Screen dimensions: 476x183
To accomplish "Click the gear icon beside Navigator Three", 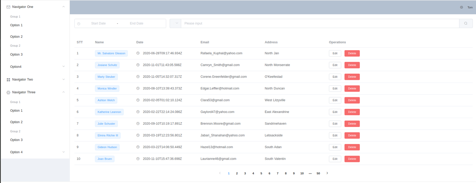I will (8, 92).
